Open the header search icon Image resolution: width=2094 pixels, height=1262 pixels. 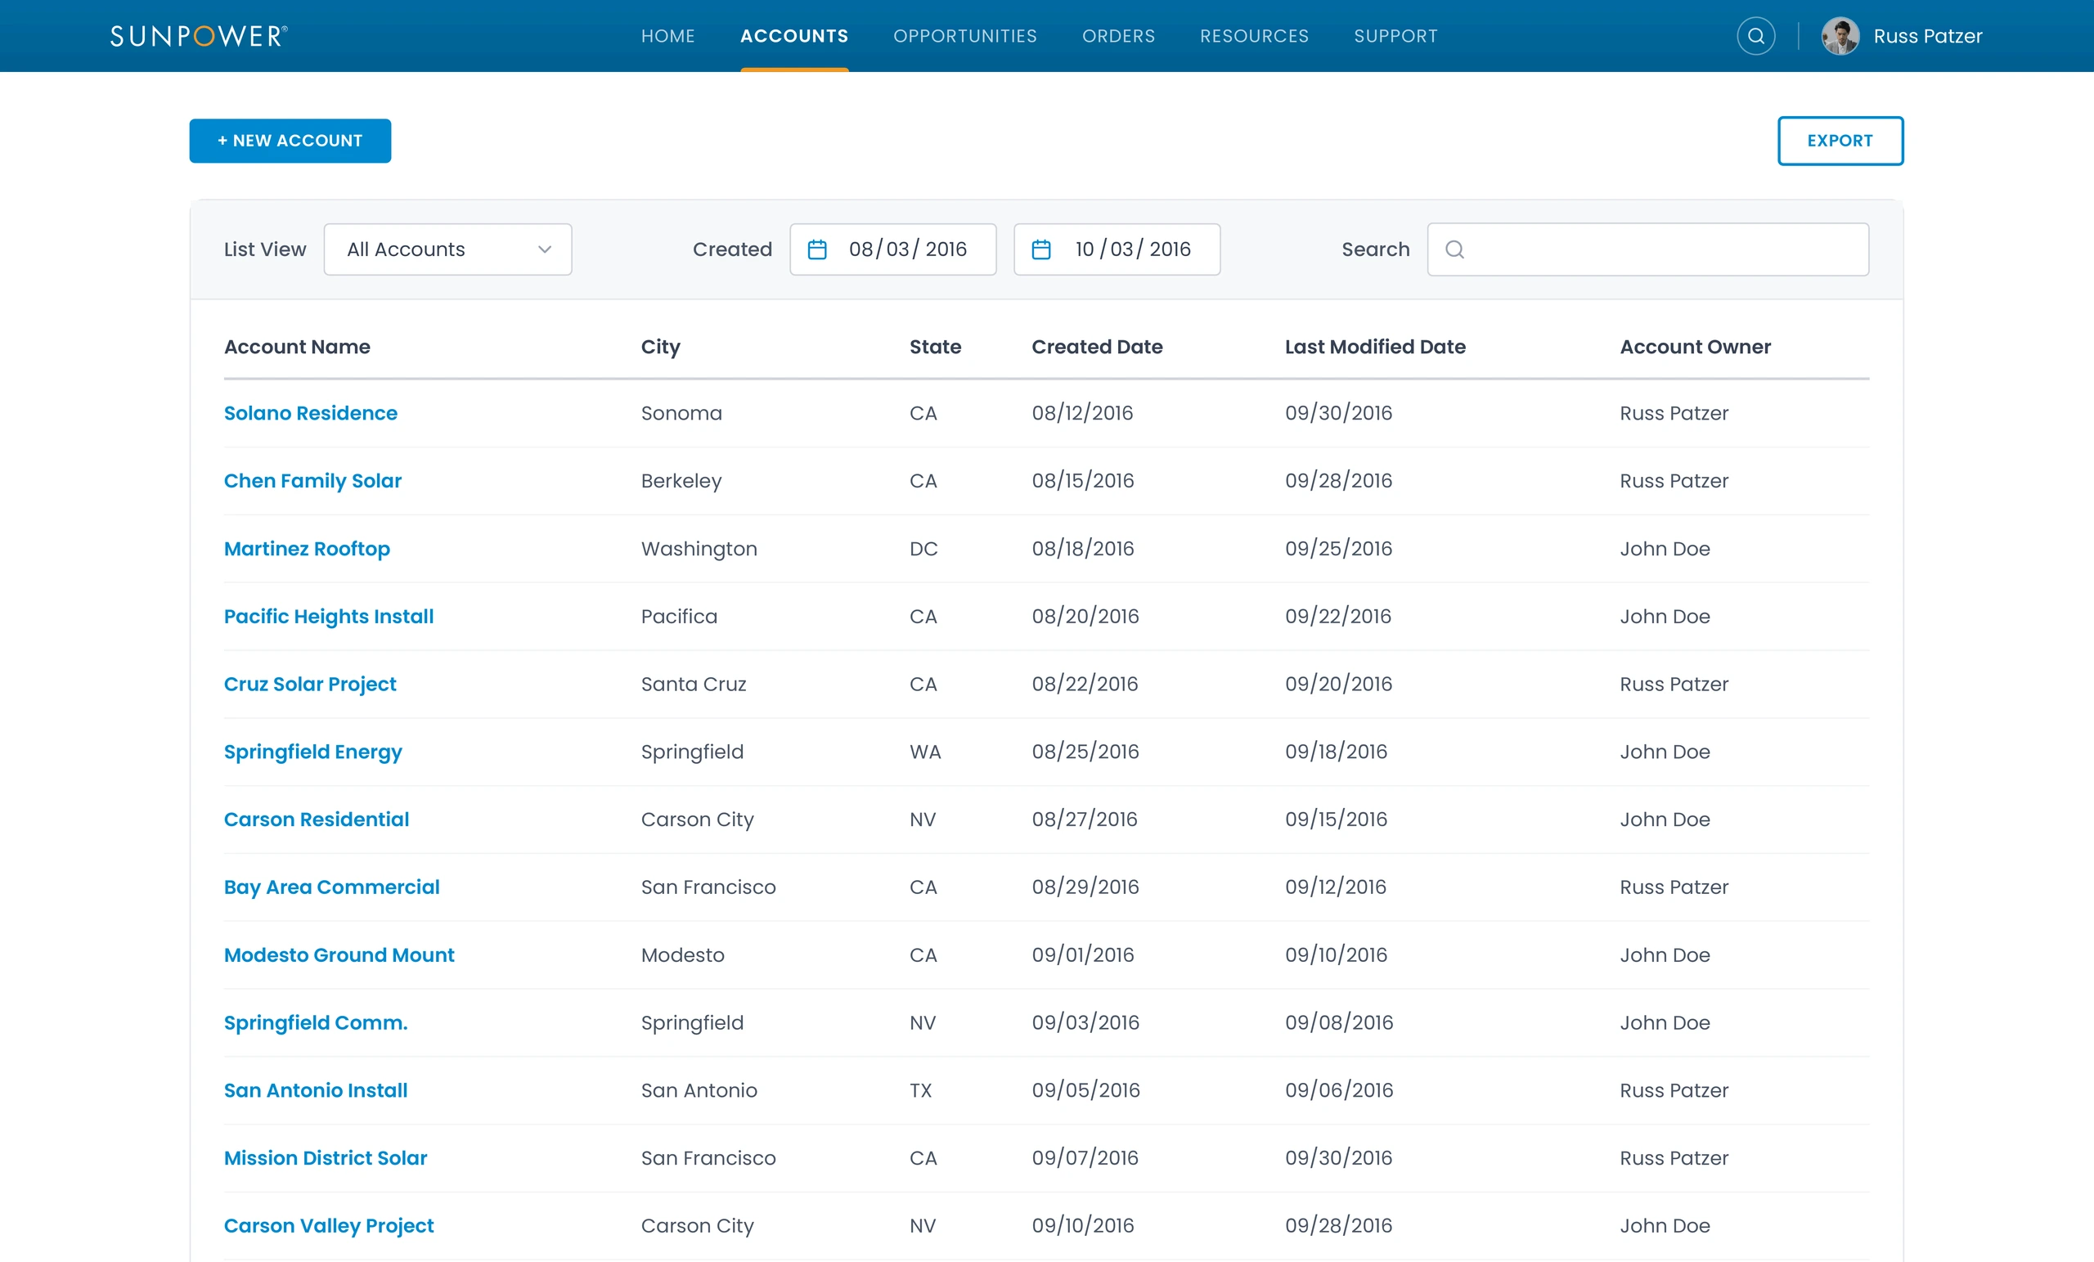click(1755, 36)
